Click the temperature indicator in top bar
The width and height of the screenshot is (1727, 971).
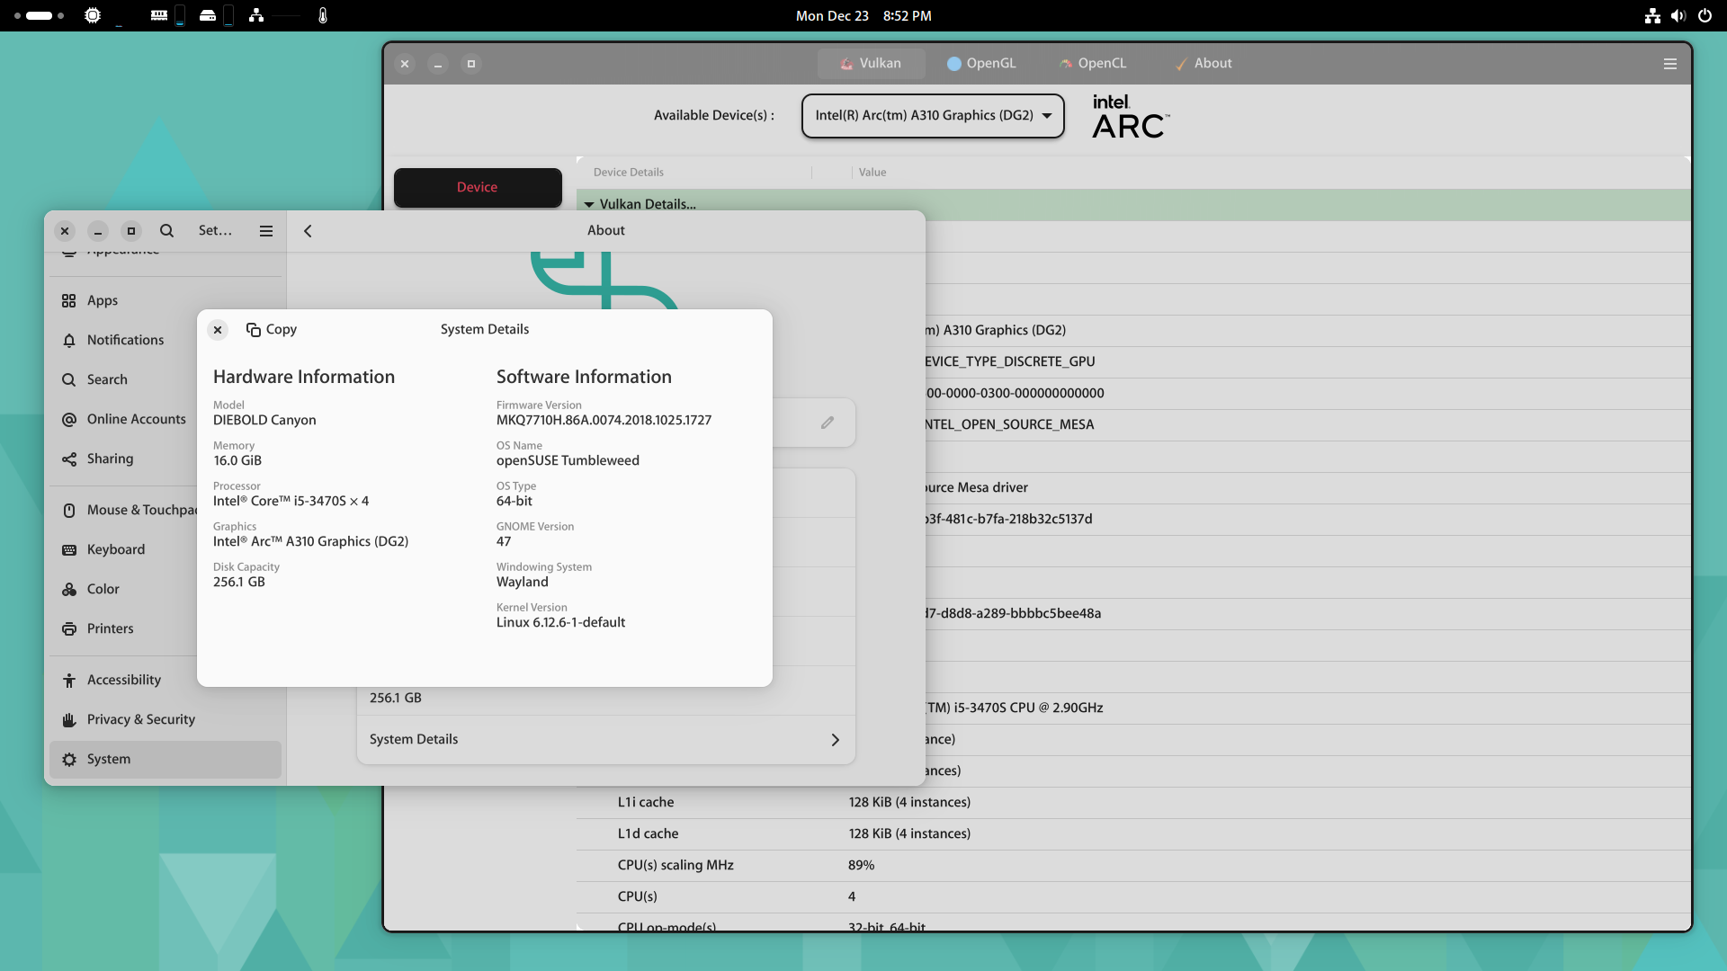(x=323, y=15)
